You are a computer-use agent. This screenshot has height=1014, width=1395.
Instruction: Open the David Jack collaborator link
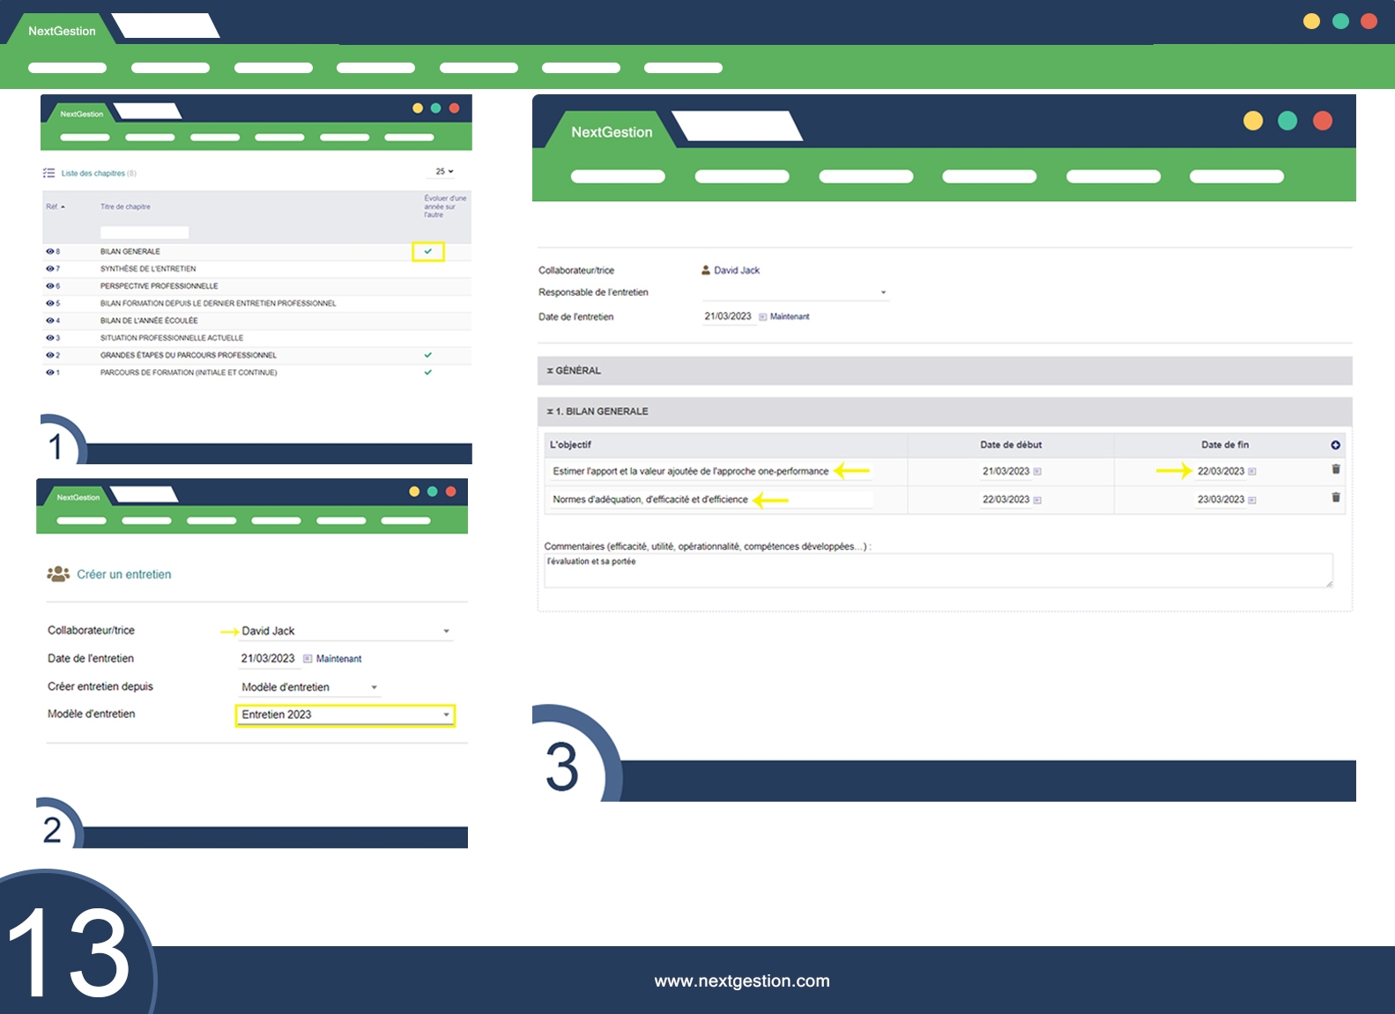pyautogui.click(x=736, y=270)
